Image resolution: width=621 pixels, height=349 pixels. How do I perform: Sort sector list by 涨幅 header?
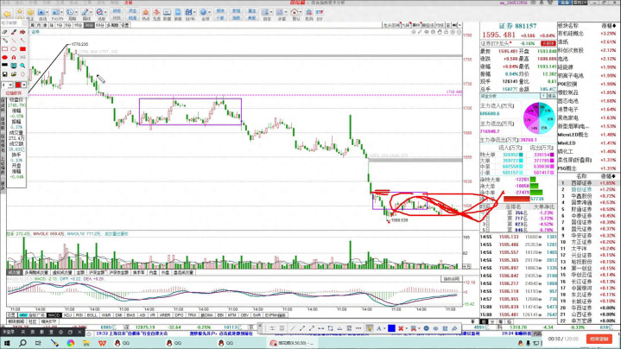[609, 26]
